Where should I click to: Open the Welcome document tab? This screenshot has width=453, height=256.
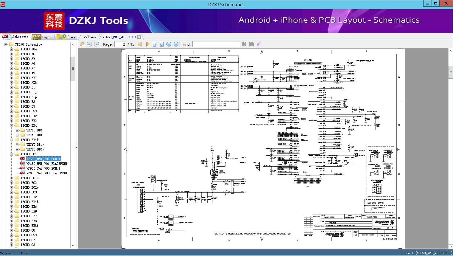point(90,37)
